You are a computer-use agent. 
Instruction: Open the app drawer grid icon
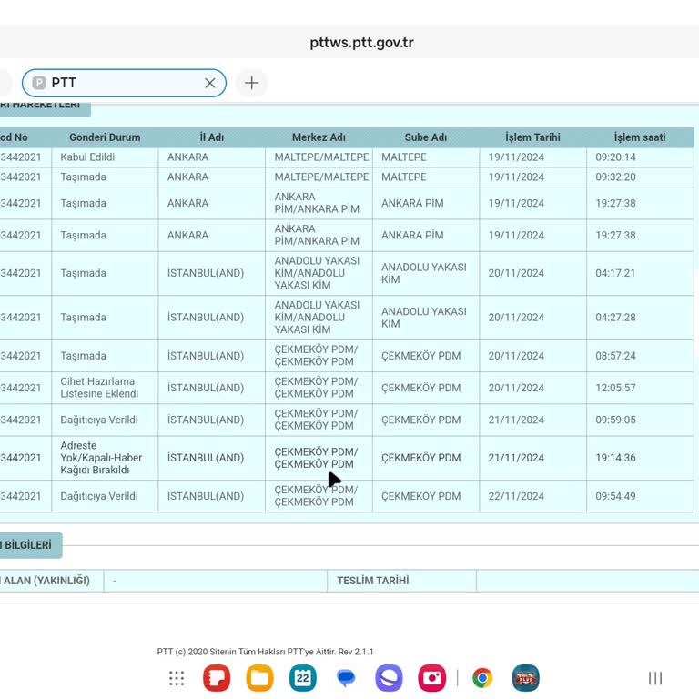point(177,678)
